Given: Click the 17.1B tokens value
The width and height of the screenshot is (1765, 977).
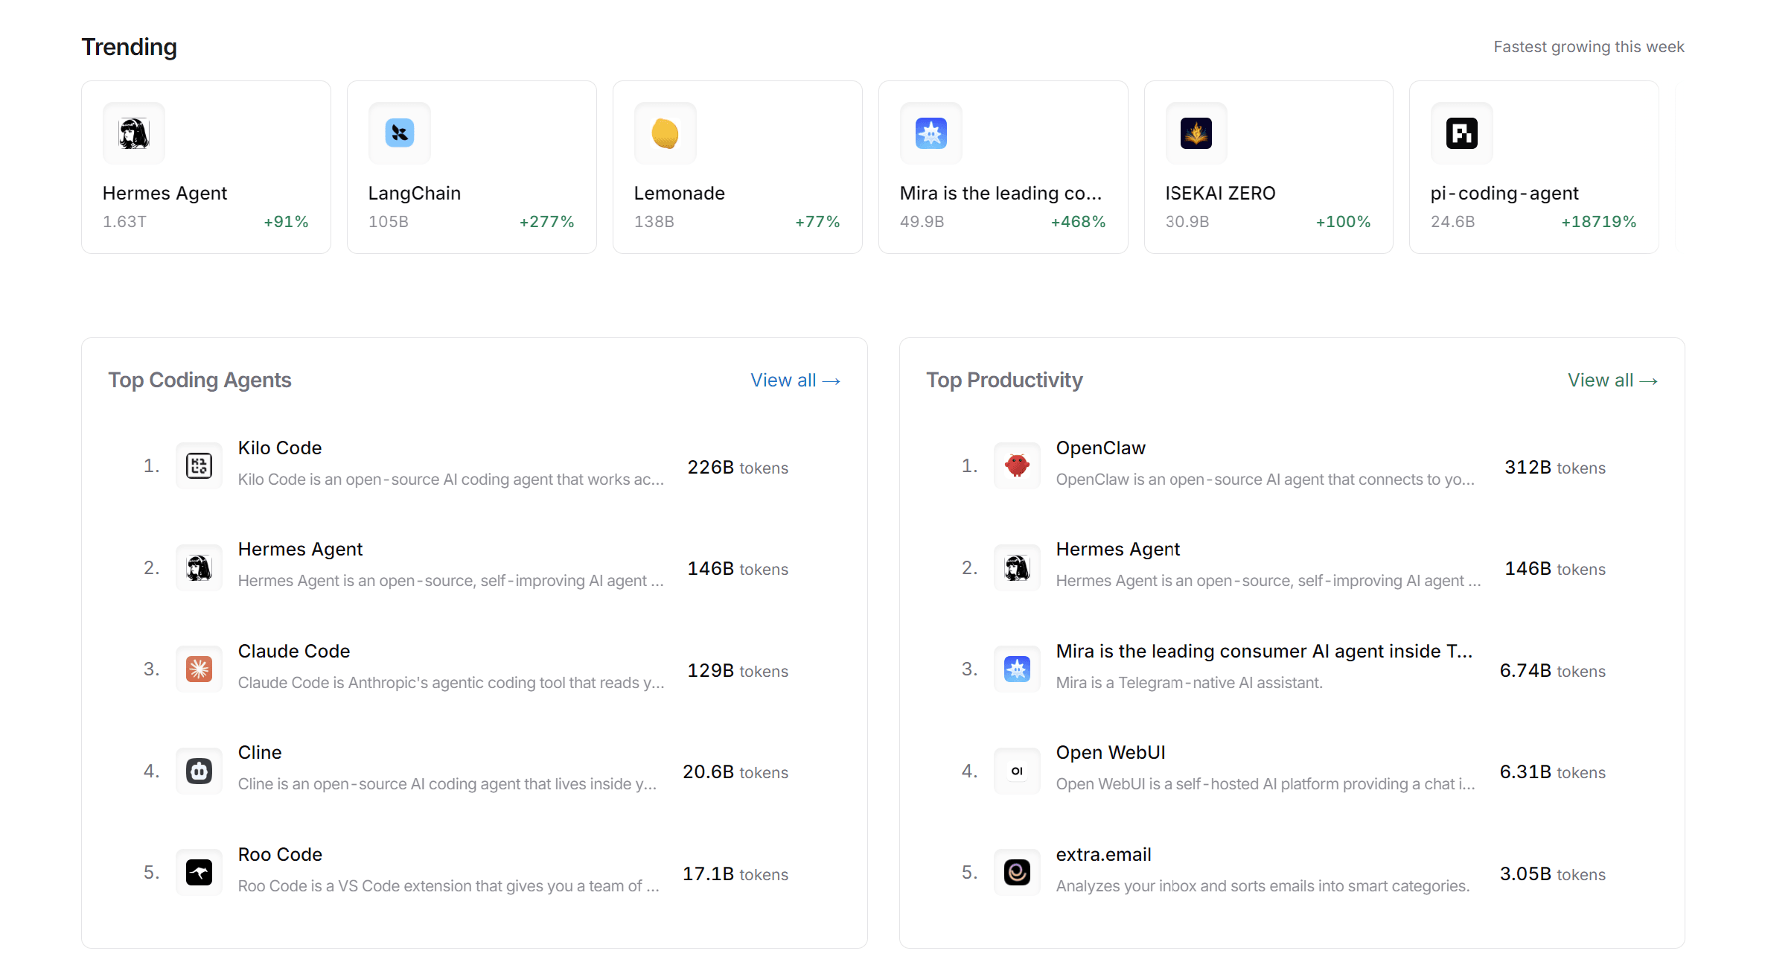Looking at the screenshot, I should point(735,874).
